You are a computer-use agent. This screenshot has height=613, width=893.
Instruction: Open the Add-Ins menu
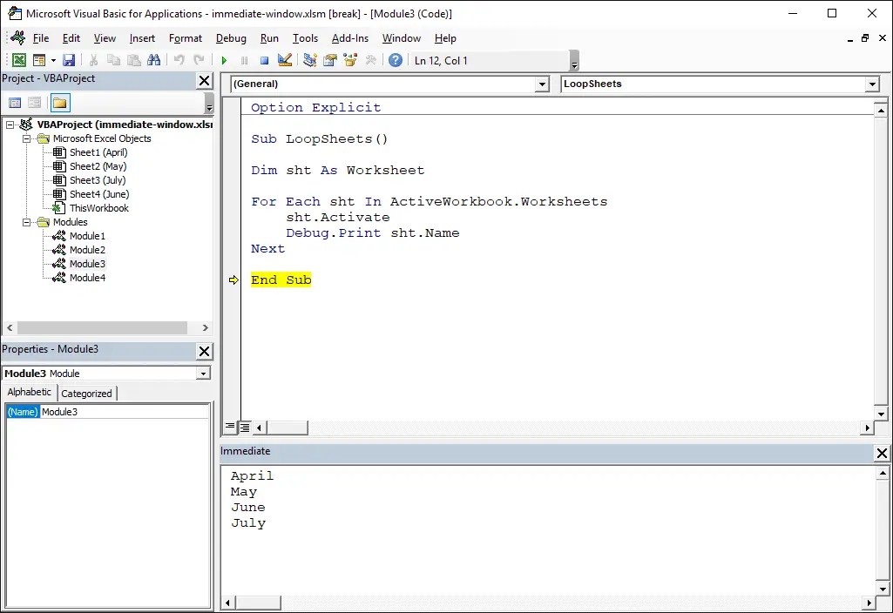click(x=349, y=37)
